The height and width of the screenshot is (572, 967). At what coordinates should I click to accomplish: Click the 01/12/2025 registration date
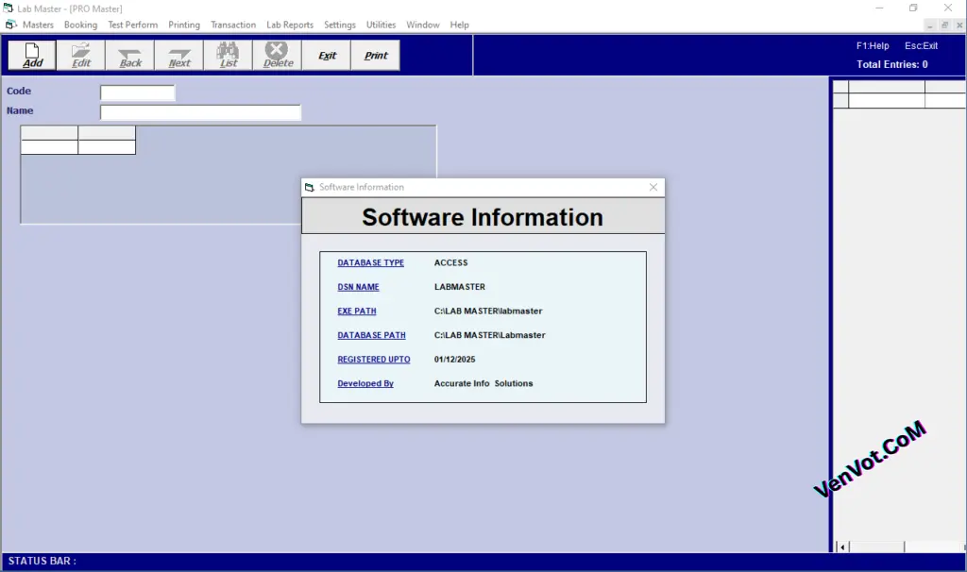[x=454, y=359]
